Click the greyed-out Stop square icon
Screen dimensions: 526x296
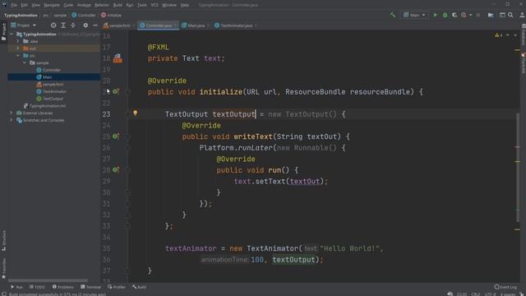(478, 15)
